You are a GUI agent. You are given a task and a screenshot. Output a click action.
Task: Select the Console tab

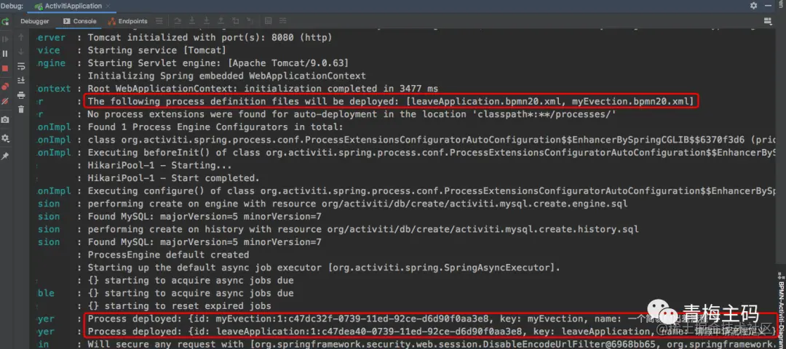point(80,21)
